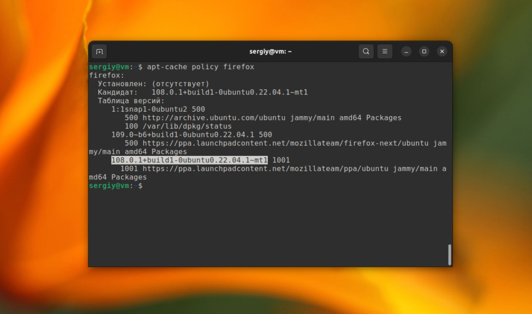Click the 'my/main amd64 Packages' wrapped line
The image size is (532, 314).
(138, 152)
